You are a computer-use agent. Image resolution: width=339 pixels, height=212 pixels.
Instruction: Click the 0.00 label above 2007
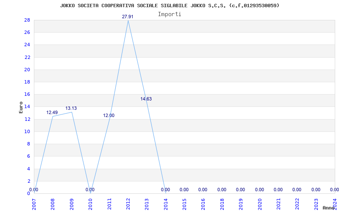tap(34, 190)
